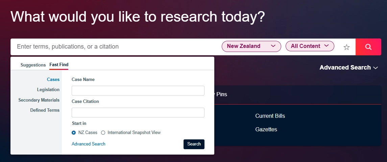387x162 pixels.
Task: Select International Snapshot View radio button
Action: coord(103,133)
